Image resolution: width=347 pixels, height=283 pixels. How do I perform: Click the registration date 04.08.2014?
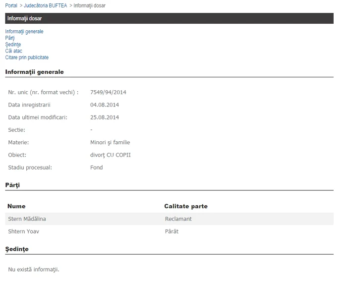pos(105,105)
